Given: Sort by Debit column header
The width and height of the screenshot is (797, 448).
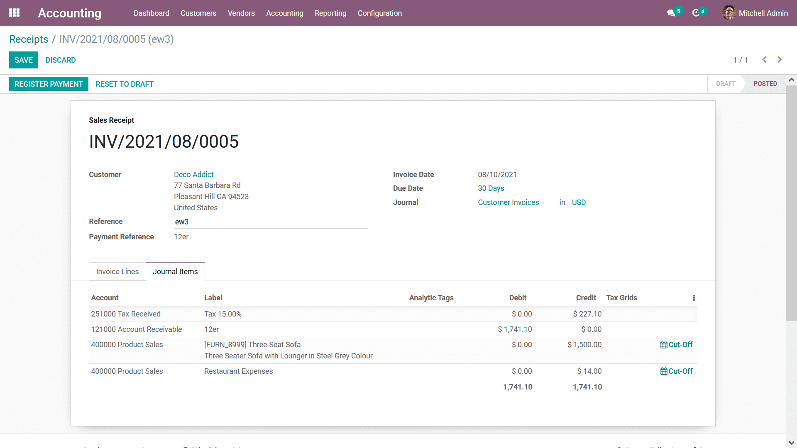Looking at the screenshot, I should pyautogui.click(x=518, y=298).
